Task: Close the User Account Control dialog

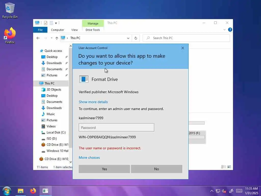Action: pyautogui.click(x=182, y=48)
